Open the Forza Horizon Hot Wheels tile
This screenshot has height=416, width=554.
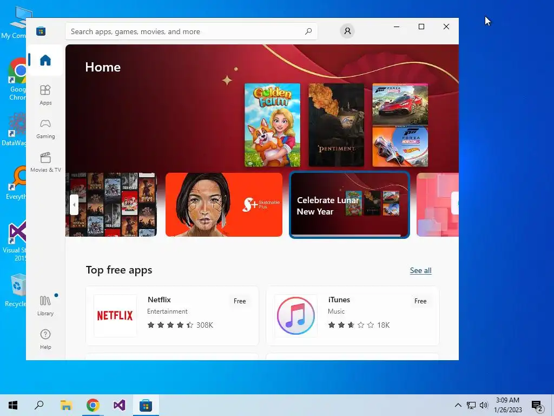pyautogui.click(x=400, y=146)
